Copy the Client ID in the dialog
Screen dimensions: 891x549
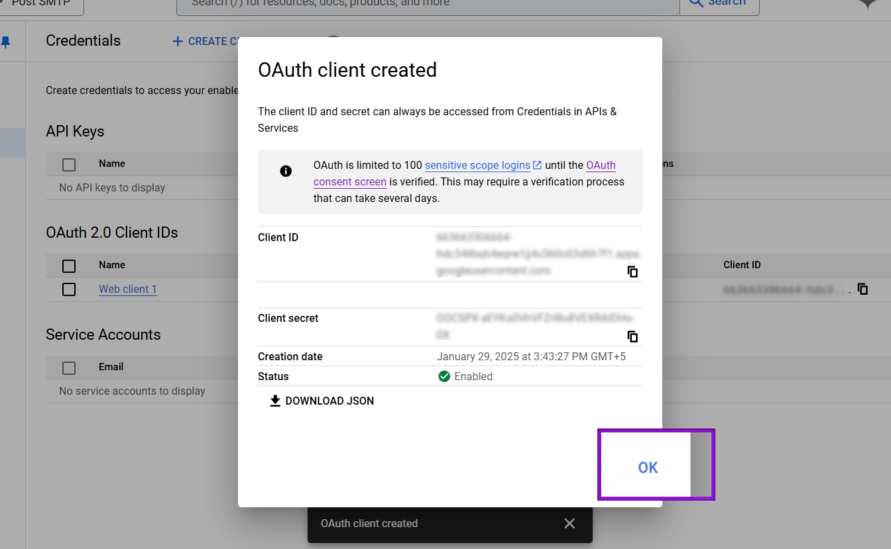pyautogui.click(x=632, y=272)
